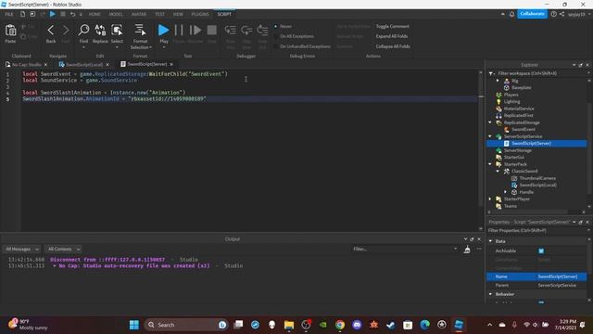Collapse the Data properties section
Image resolution: width=593 pixels, height=334 pixels.
coord(490,241)
